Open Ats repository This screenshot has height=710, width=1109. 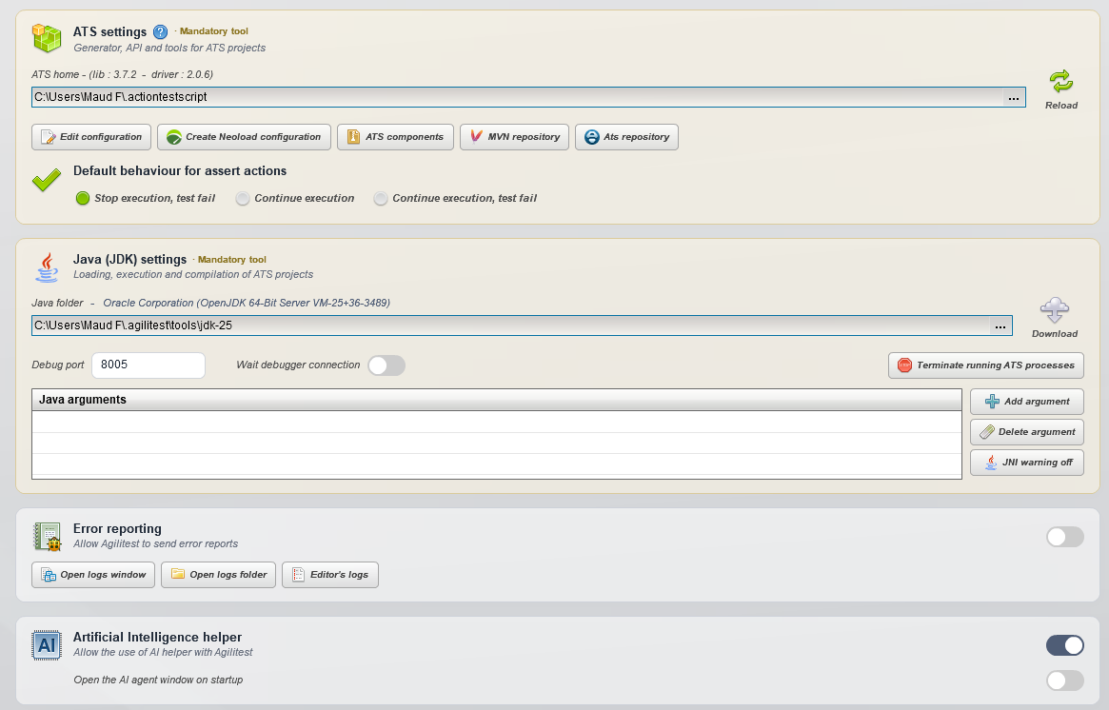626,137
